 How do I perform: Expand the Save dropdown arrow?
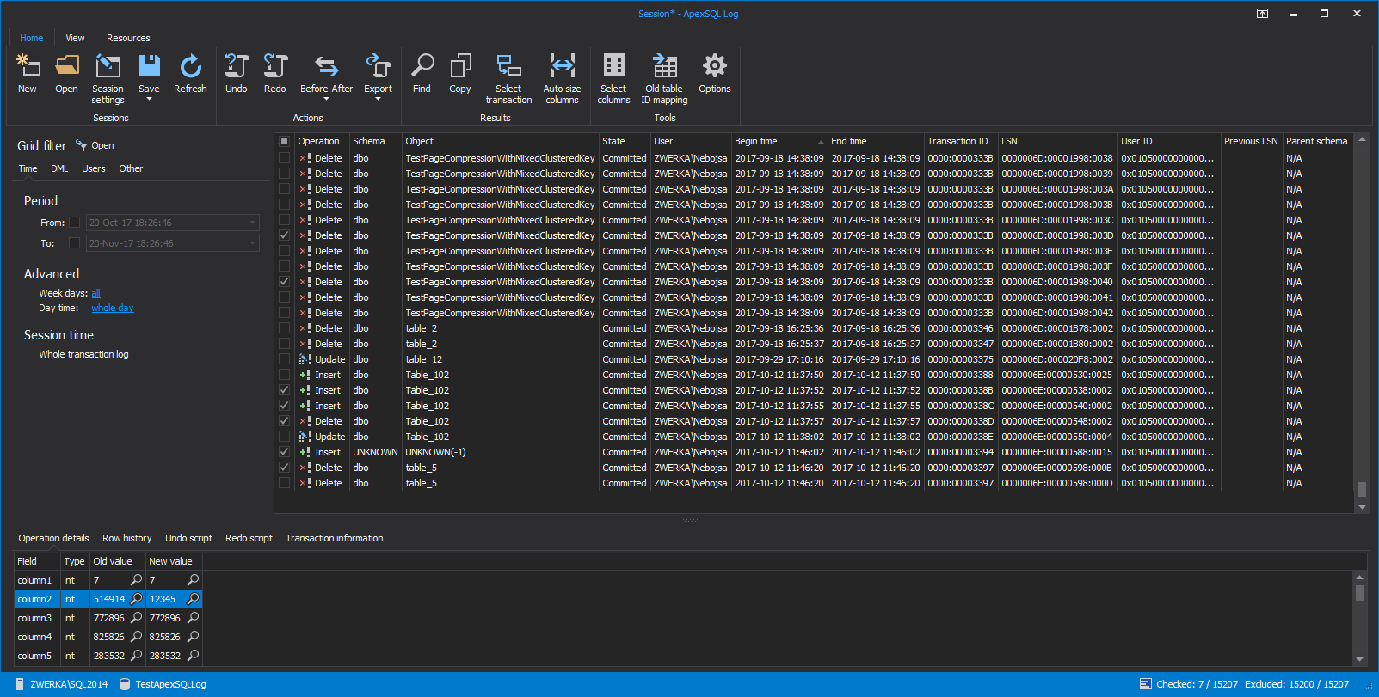(150, 100)
